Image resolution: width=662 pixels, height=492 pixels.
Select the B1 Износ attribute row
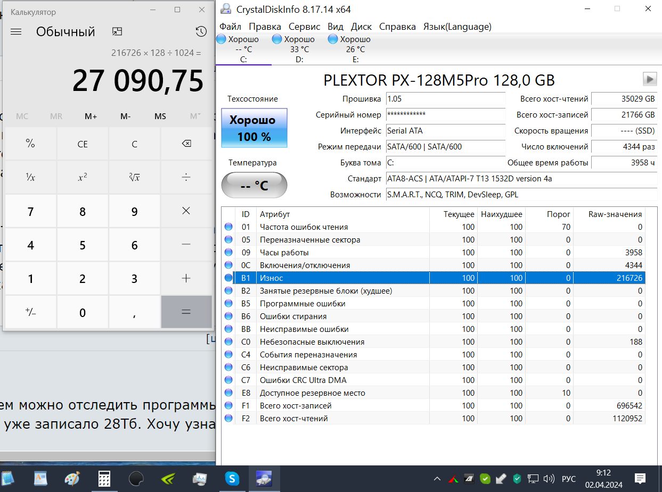[434, 278]
